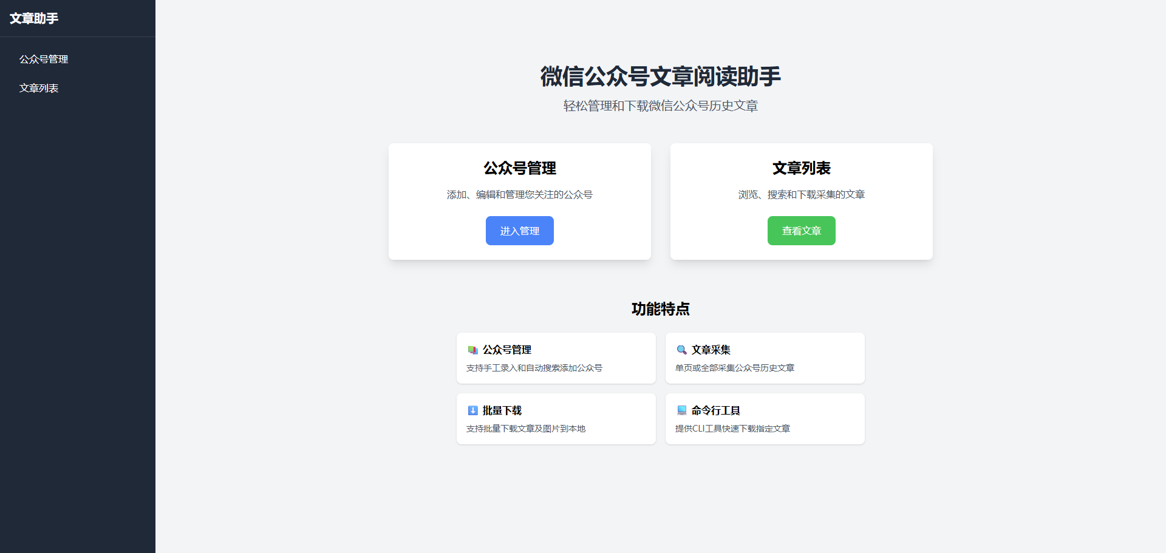Click the 命令行工具 feature title

[716, 411]
